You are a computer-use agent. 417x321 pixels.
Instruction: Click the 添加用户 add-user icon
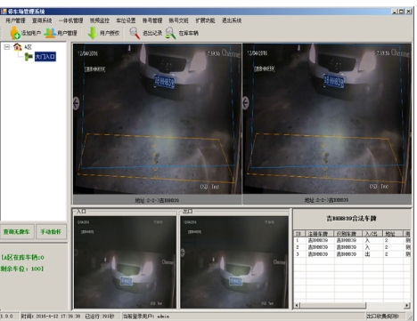15,33
